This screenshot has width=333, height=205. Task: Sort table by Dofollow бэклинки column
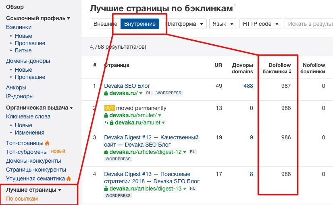277,68
